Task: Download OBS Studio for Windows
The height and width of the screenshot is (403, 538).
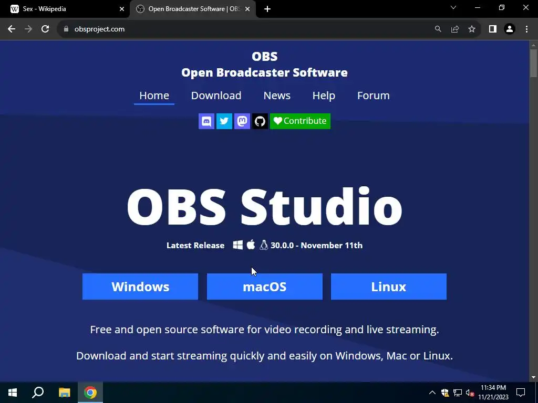Action: click(x=140, y=287)
